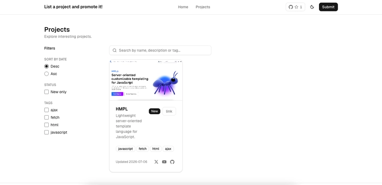This screenshot has height=185, width=382.
Task: Select the Asc sort radio button
Action: (46, 74)
